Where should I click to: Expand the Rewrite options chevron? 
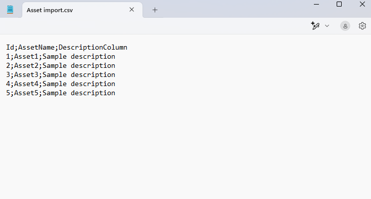point(327,26)
